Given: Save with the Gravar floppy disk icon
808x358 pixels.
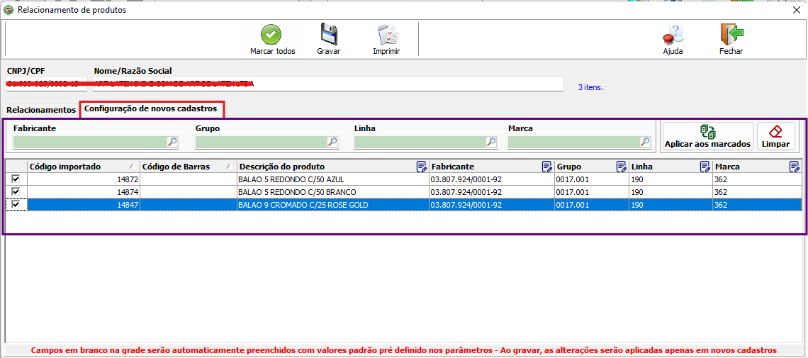Looking at the screenshot, I should (x=328, y=35).
